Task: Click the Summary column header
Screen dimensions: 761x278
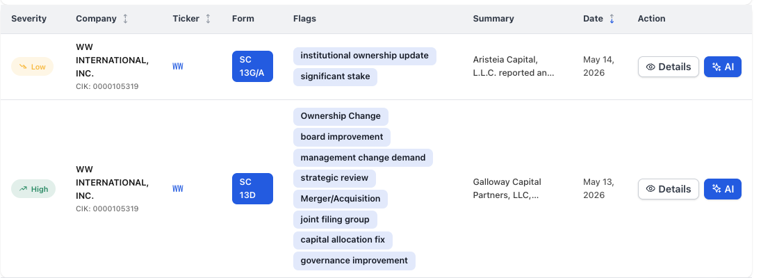Action: [x=493, y=19]
